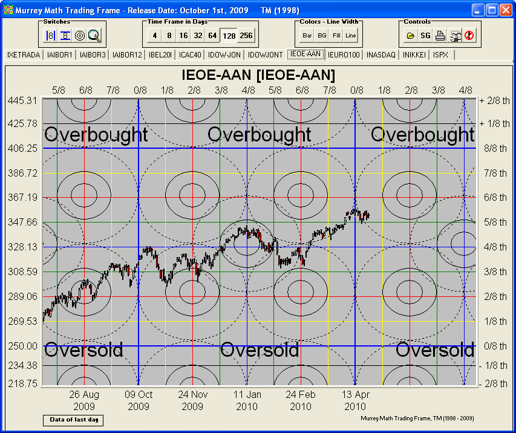Screen dimensions: 516x433
Task: Select the IDOWJONT tab
Action: (265, 55)
